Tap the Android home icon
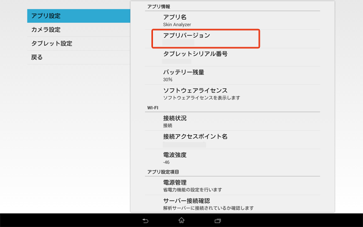This screenshot has width=363, height=227. click(x=181, y=221)
